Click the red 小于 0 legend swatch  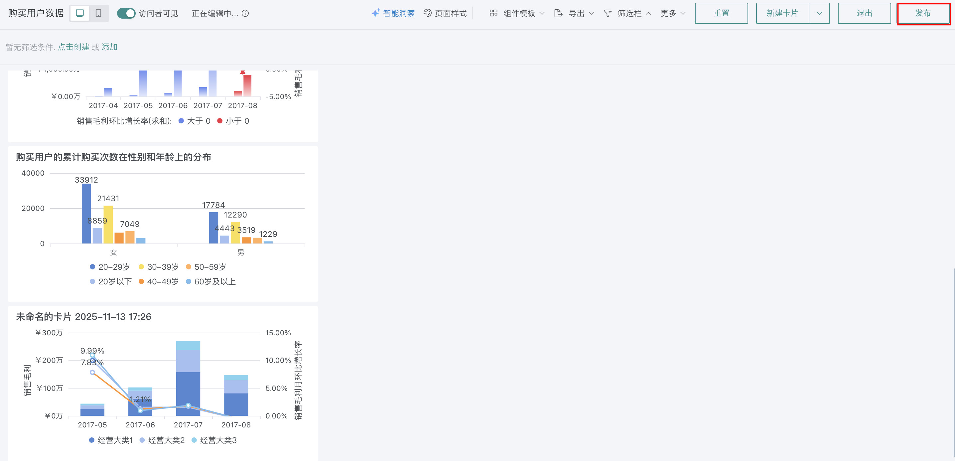coord(220,121)
